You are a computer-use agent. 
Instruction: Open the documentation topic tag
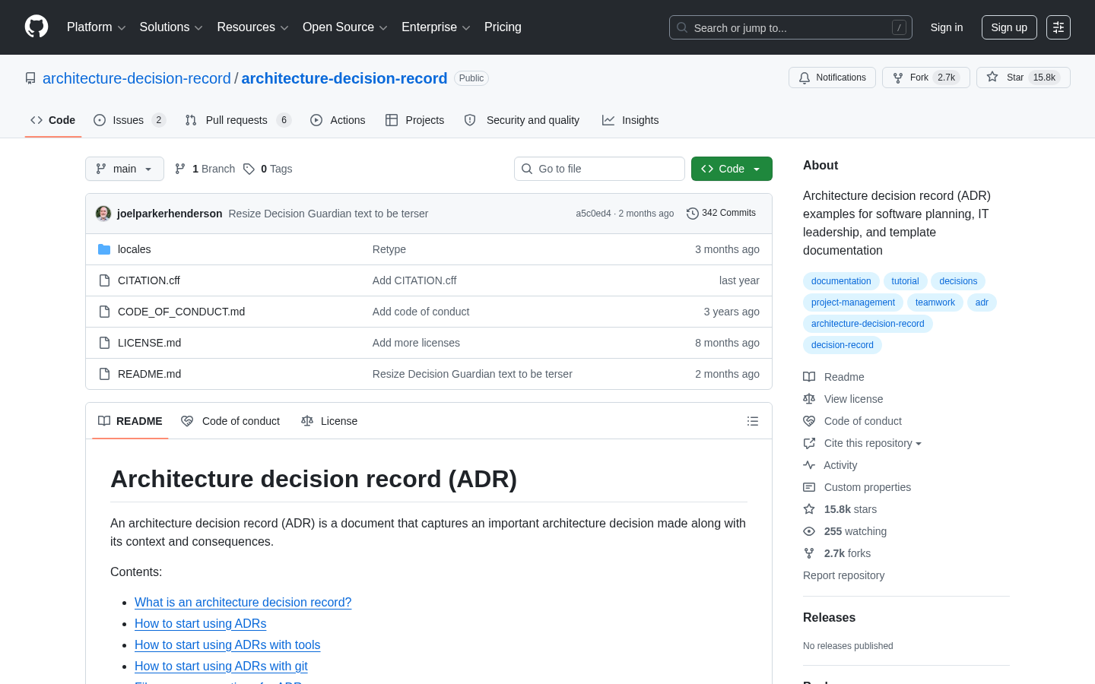(x=841, y=281)
